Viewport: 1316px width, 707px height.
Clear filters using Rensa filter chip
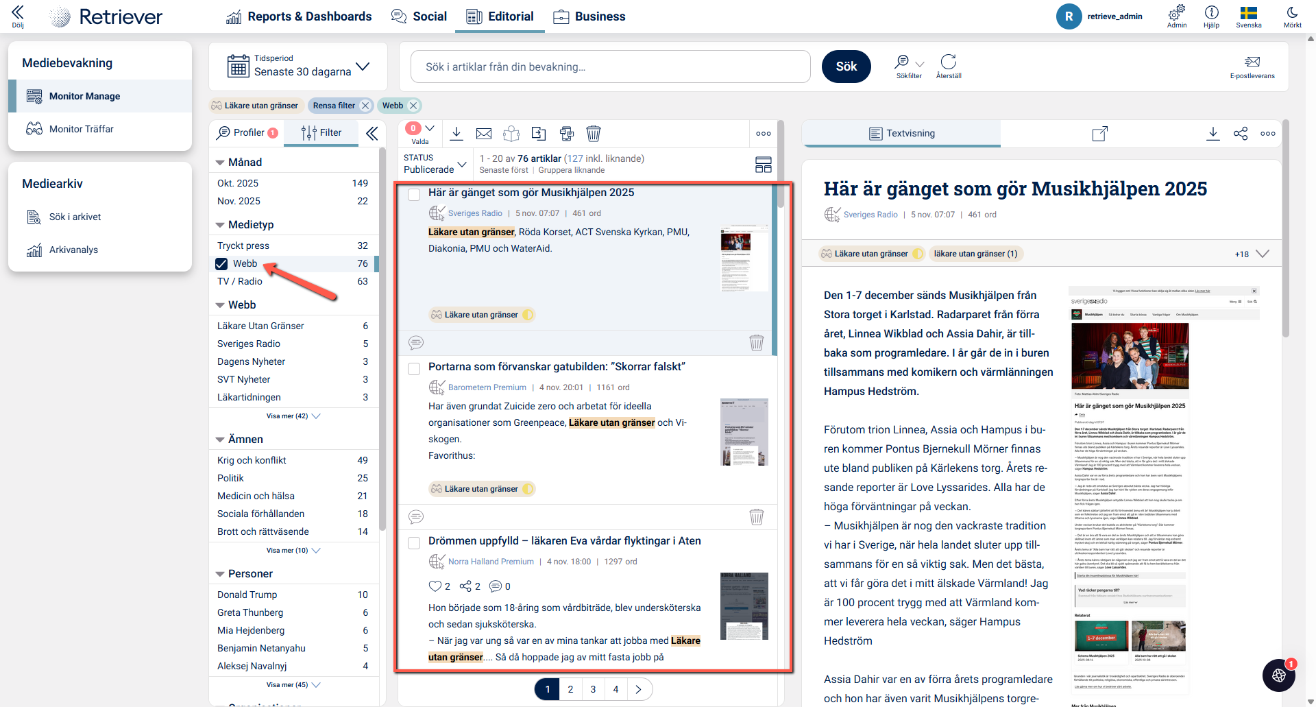point(341,106)
